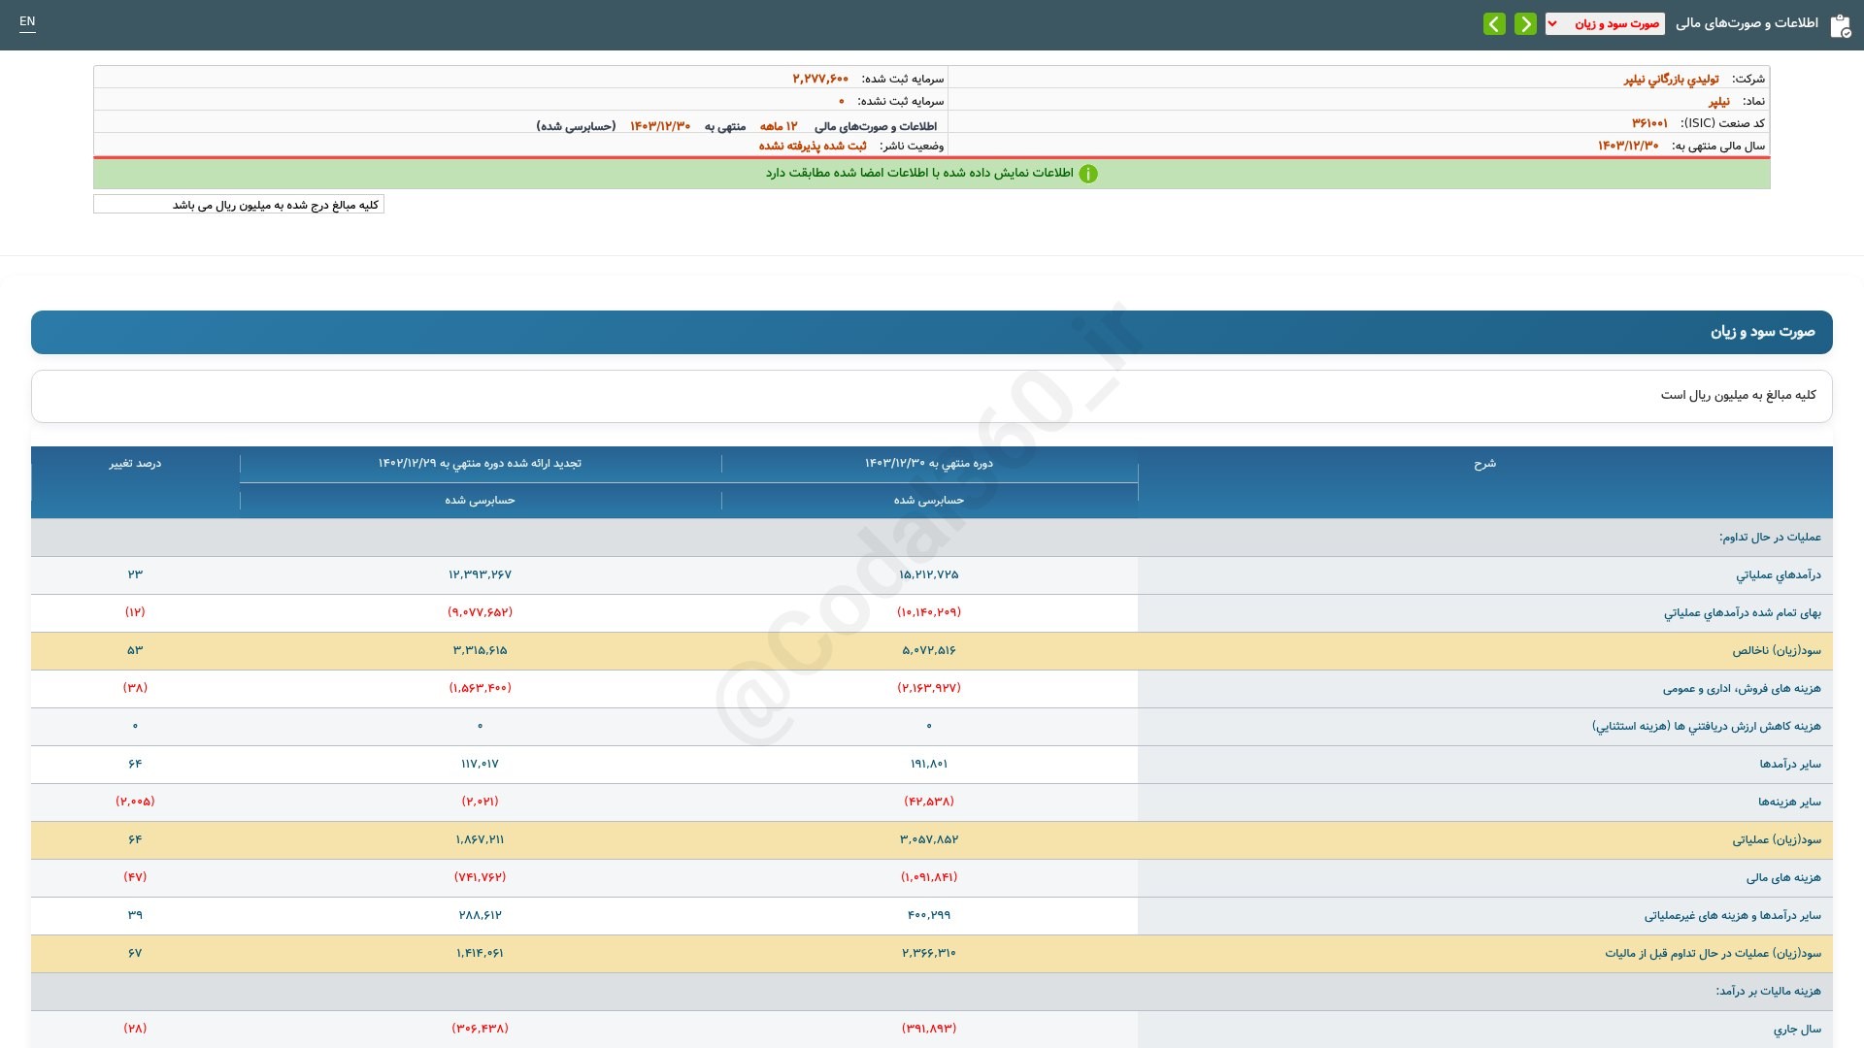The width and height of the screenshot is (1864, 1048).
Task: Click the value (۱,۰۹۱,۸۴۱) financial cost
Action: (929, 877)
